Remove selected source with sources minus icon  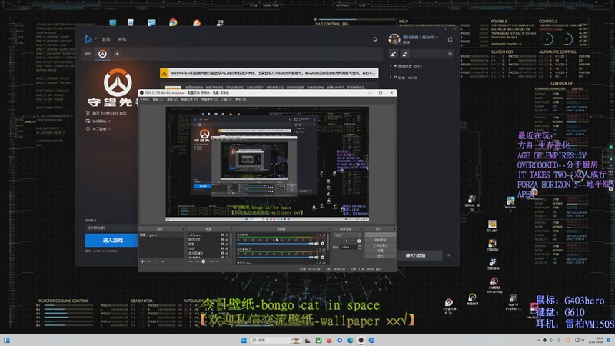(x=197, y=261)
